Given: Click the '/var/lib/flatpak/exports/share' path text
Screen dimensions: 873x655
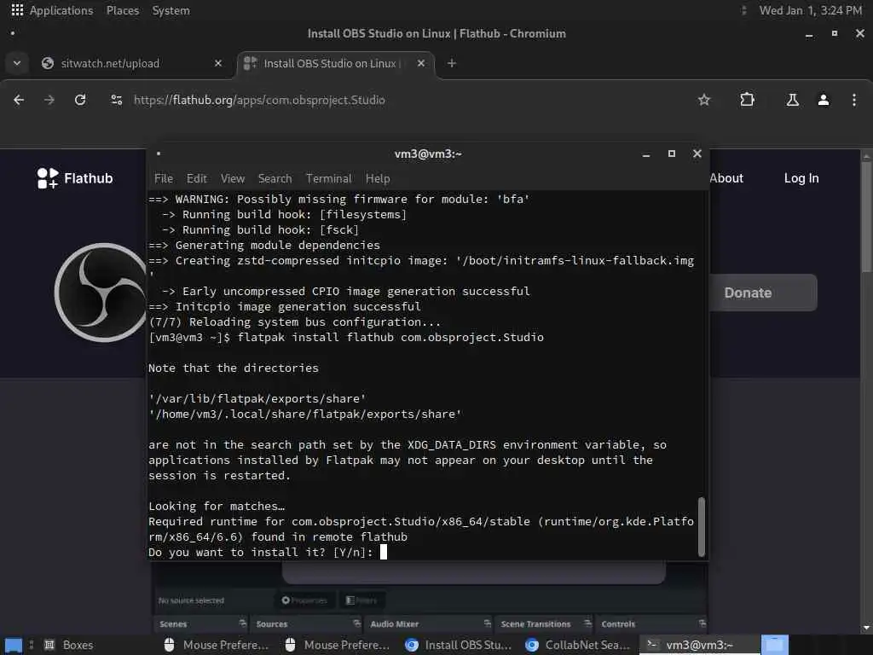Looking at the screenshot, I should [257, 399].
